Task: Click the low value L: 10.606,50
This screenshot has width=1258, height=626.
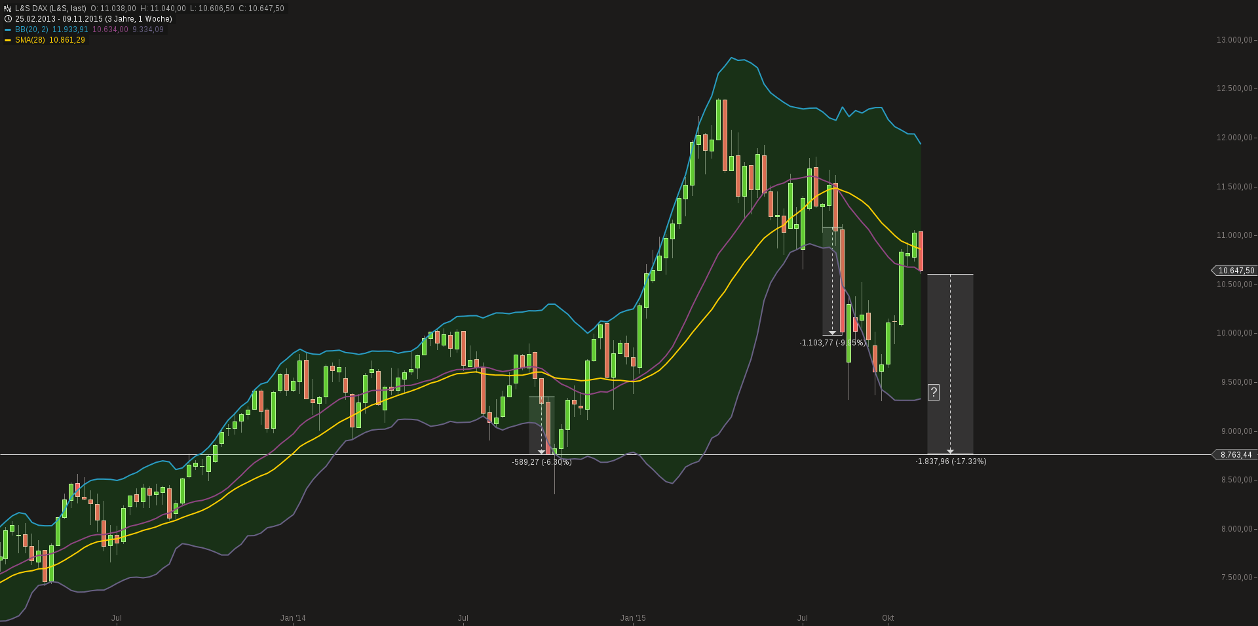Action: click(x=212, y=9)
